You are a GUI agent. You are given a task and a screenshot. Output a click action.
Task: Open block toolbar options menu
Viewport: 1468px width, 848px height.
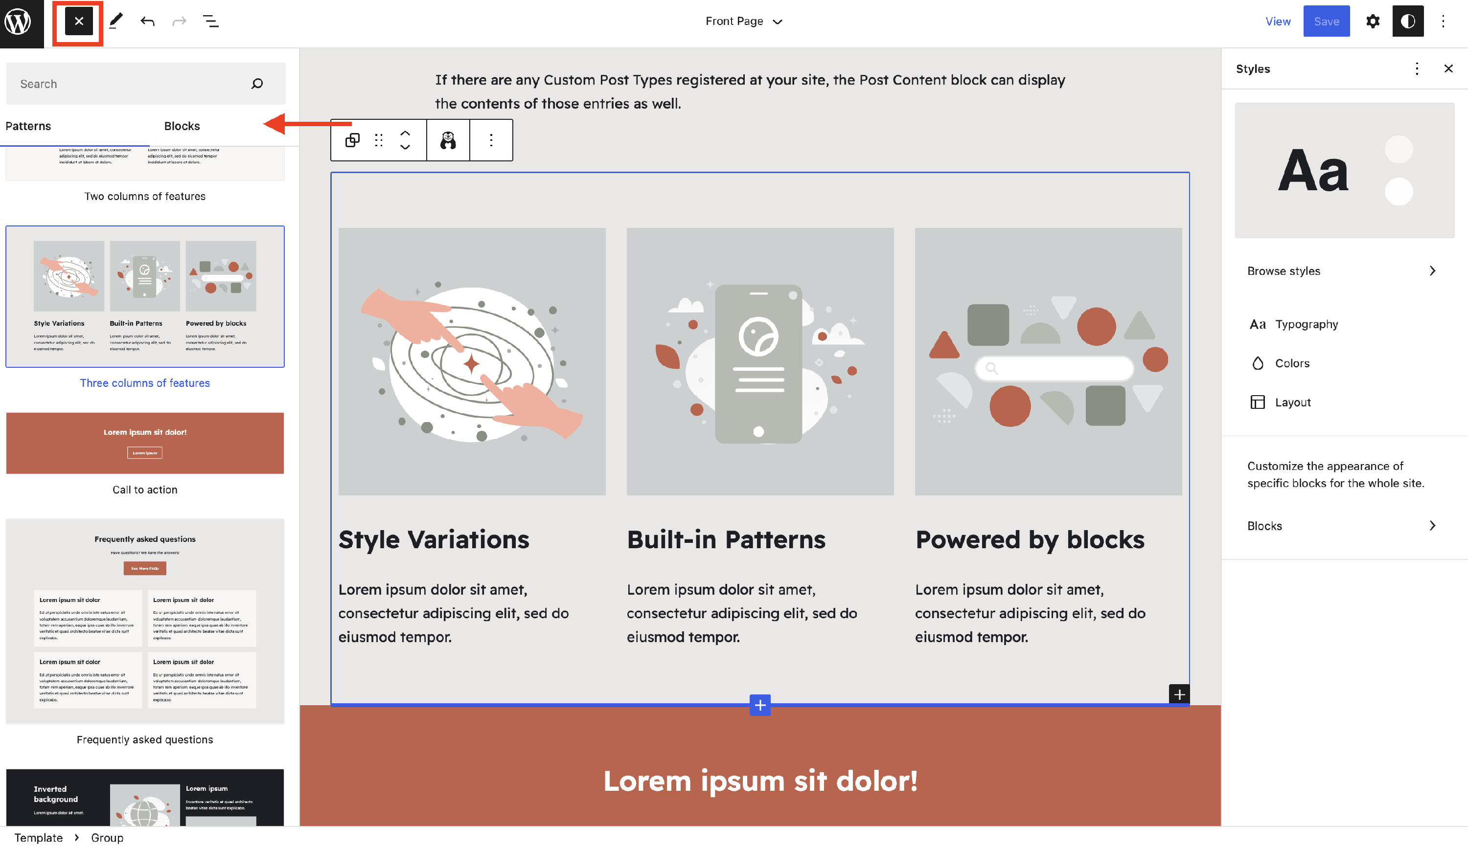click(x=491, y=140)
